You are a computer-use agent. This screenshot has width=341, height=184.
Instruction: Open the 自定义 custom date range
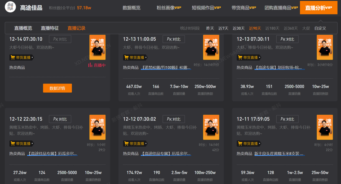point(320,28)
